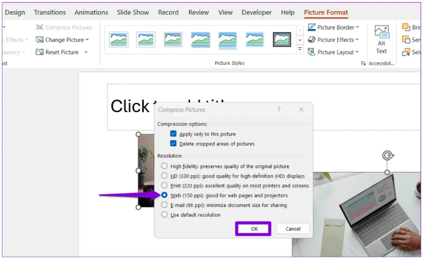Toggle Delete cropped areas of pictures

pos(173,144)
